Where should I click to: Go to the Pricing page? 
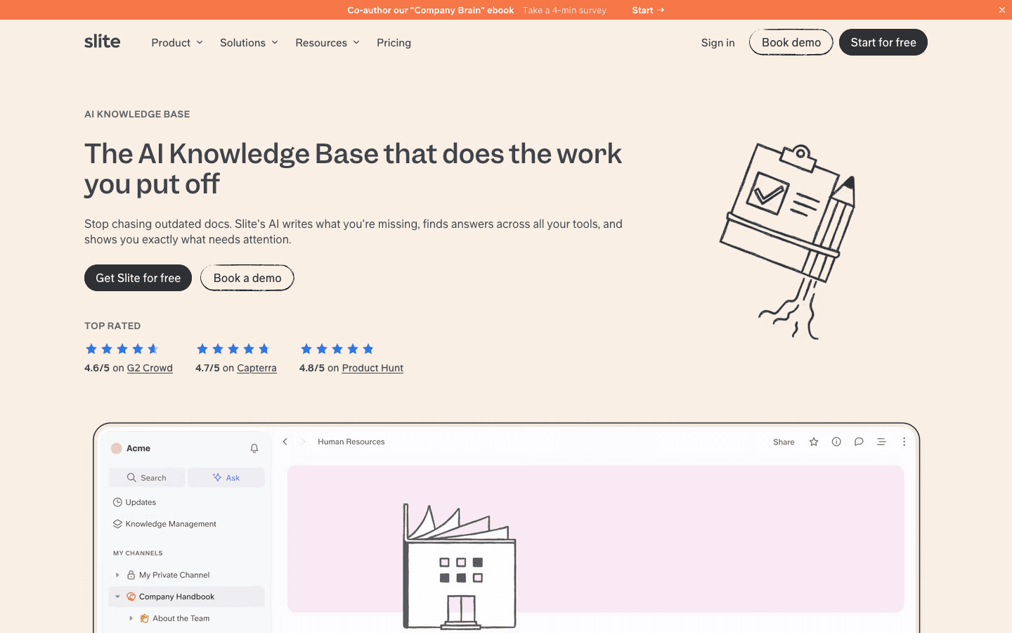click(394, 42)
